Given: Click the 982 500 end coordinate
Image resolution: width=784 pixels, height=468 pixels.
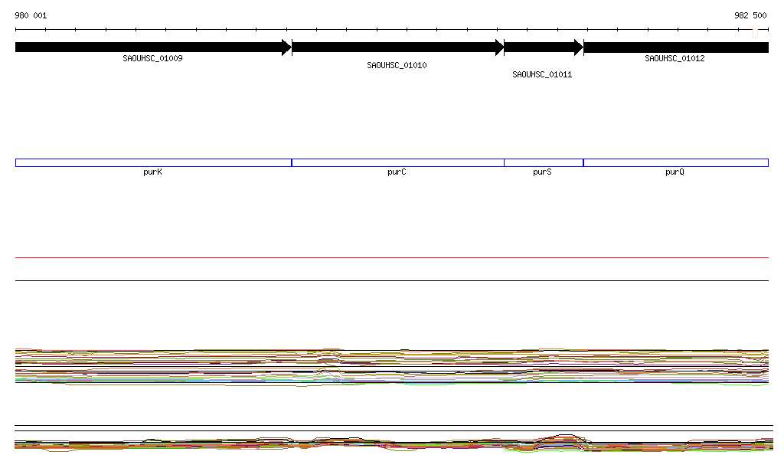Looking at the screenshot, I should coord(750,15).
